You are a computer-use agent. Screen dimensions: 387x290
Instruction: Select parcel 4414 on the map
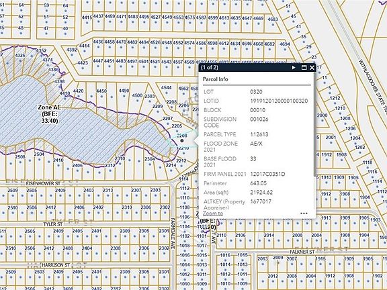[x=85, y=46]
